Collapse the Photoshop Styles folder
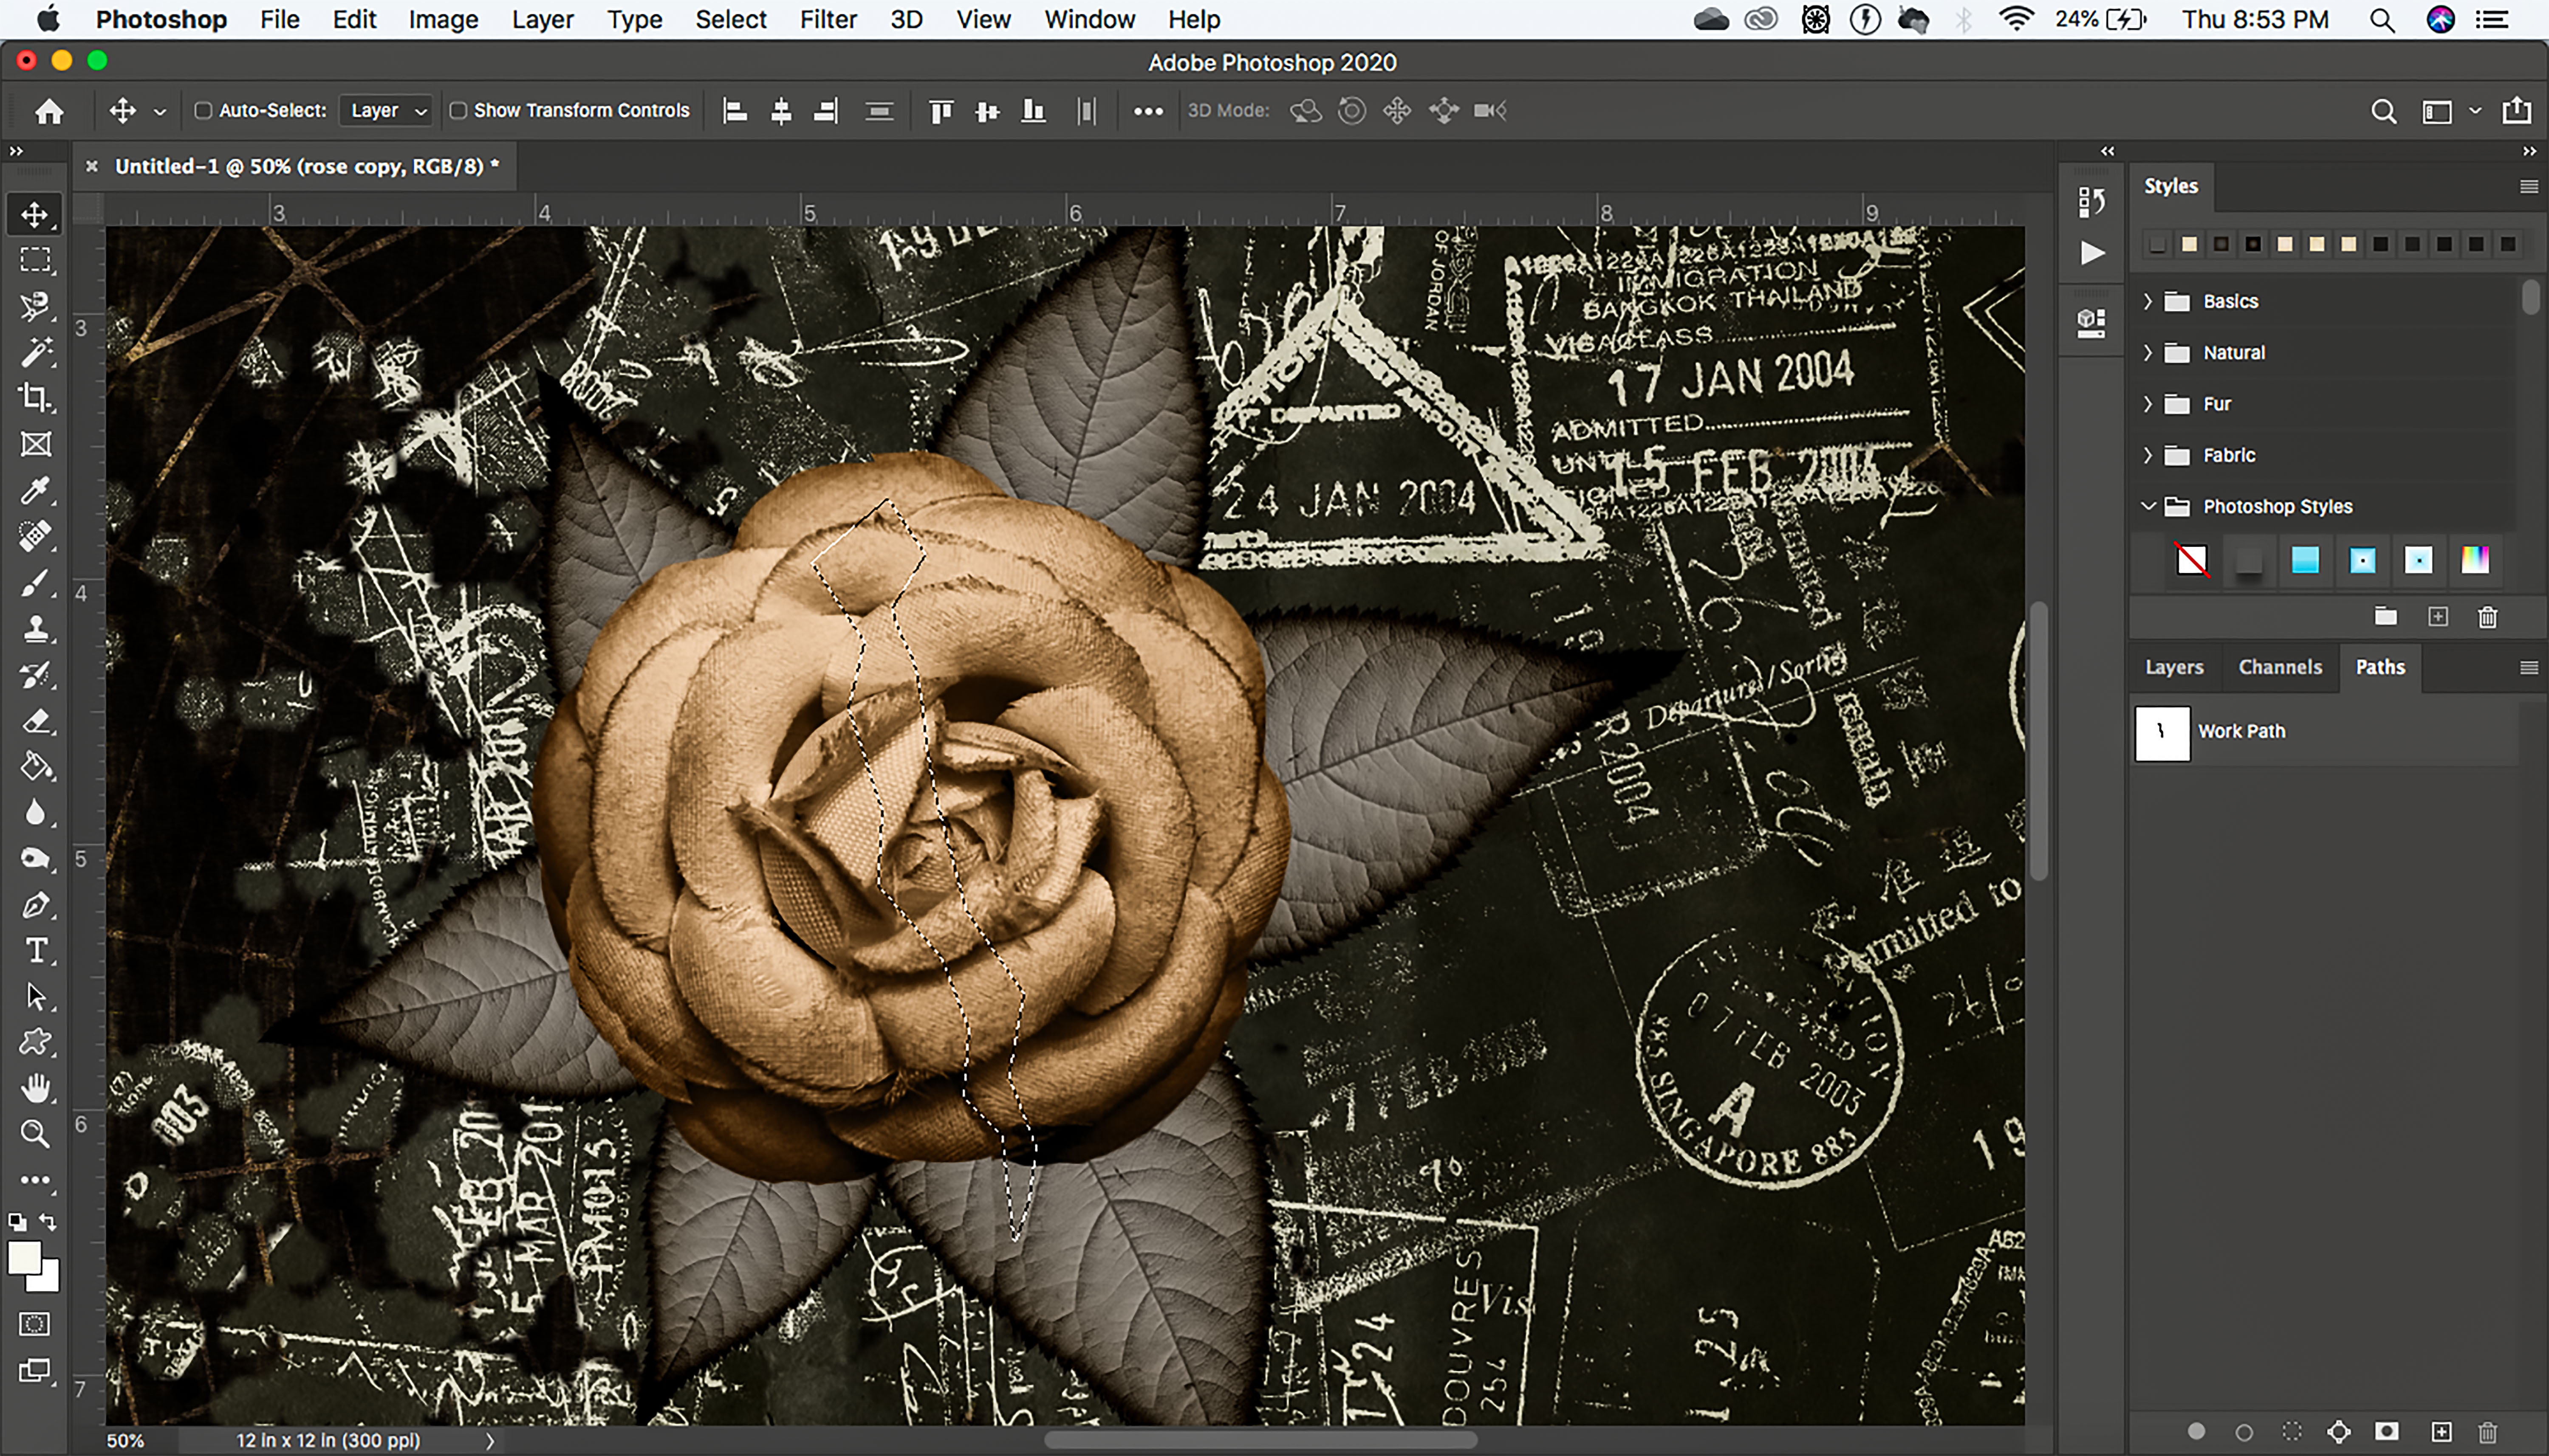This screenshot has width=2549, height=1456. (x=2148, y=506)
